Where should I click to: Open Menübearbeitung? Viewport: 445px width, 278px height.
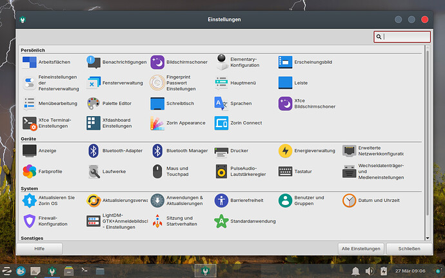pyautogui.click(x=50, y=104)
